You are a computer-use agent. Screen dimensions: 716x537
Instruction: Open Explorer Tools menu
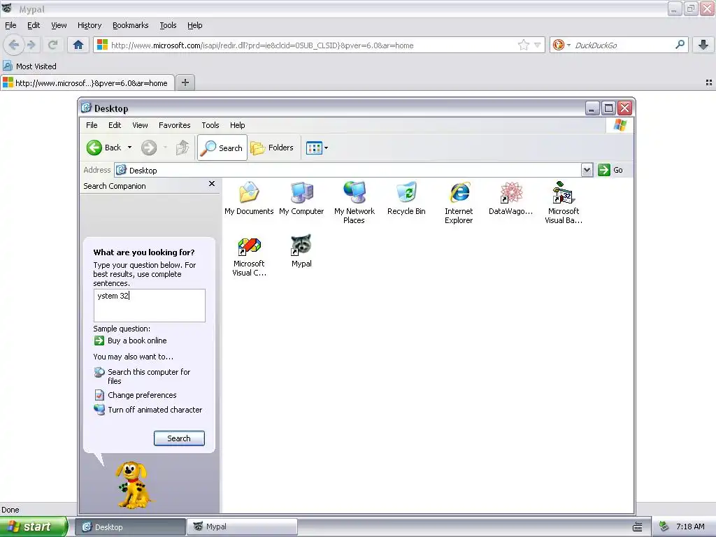pos(210,125)
